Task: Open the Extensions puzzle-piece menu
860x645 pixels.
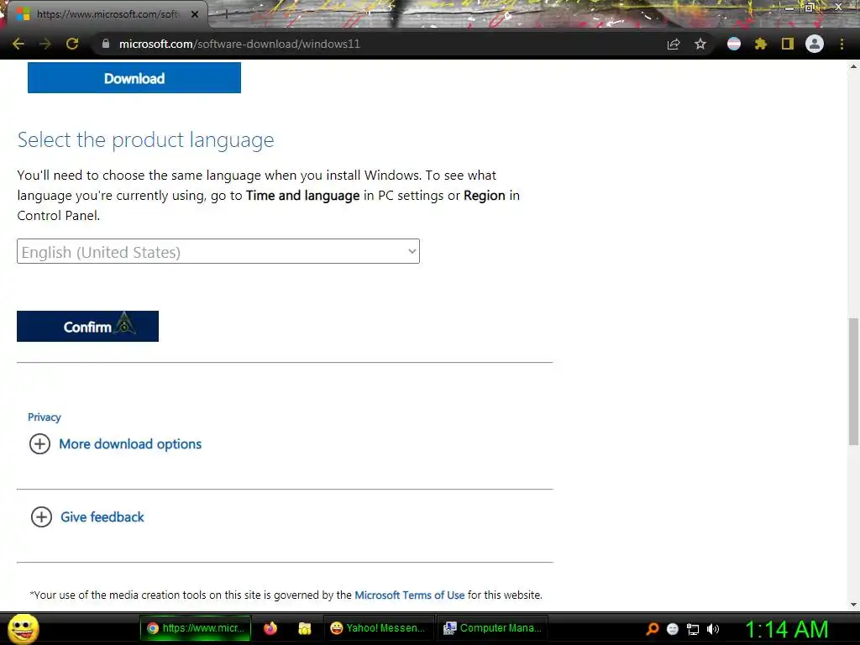Action: [760, 44]
